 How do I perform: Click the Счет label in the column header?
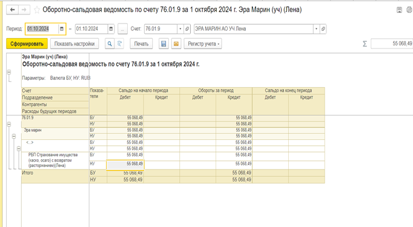pyautogui.click(x=27, y=91)
